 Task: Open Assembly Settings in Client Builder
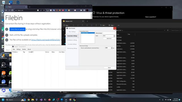click(x=72, y=44)
